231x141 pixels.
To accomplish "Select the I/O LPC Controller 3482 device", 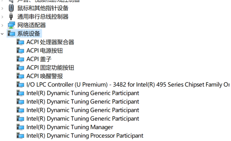I will point(128,85).
